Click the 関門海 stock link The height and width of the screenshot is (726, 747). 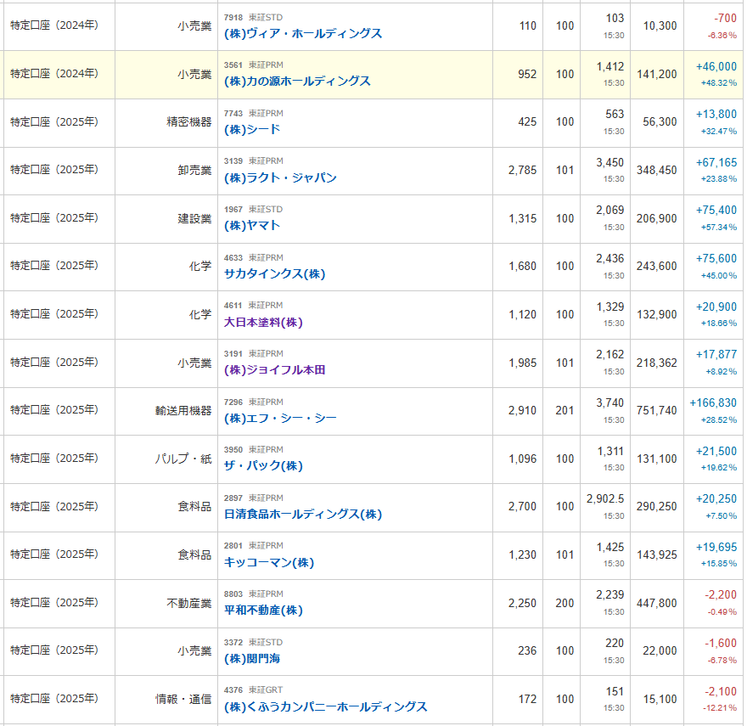252,658
